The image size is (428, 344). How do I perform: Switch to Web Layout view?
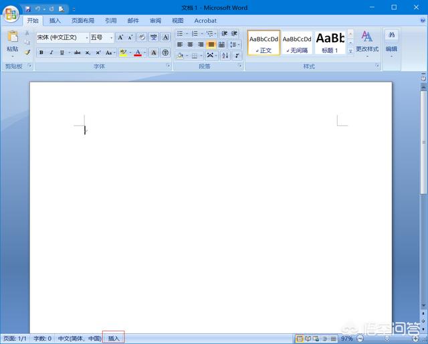[316, 339]
